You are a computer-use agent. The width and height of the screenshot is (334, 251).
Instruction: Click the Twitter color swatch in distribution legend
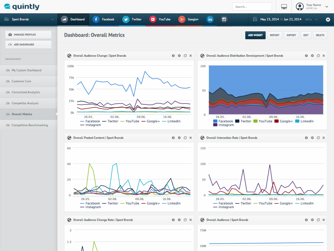[237, 121]
